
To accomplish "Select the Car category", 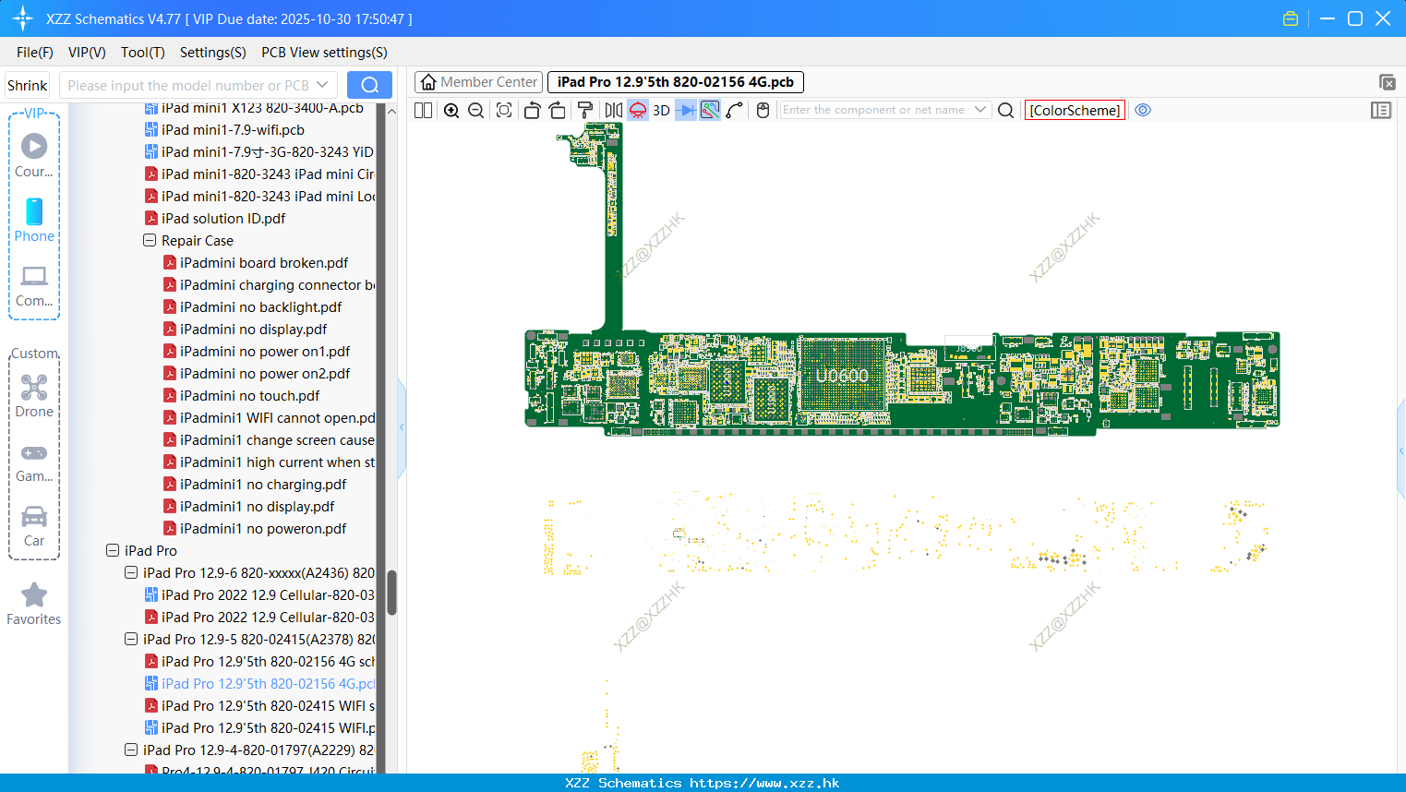I will [34, 525].
